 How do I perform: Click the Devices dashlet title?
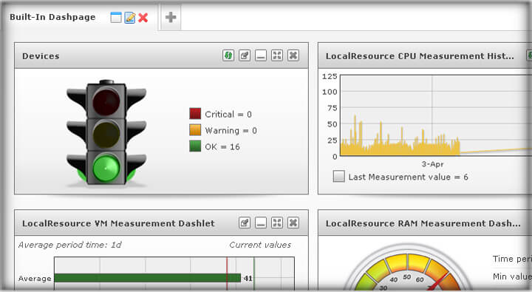[41, 56]
